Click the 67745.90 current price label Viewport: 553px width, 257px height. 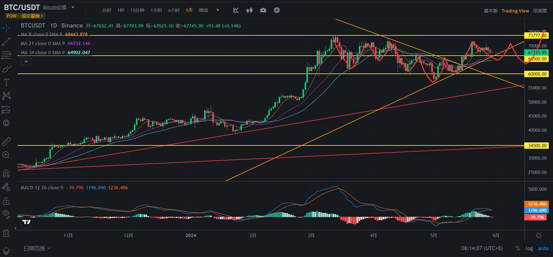[x=537, y=53]
